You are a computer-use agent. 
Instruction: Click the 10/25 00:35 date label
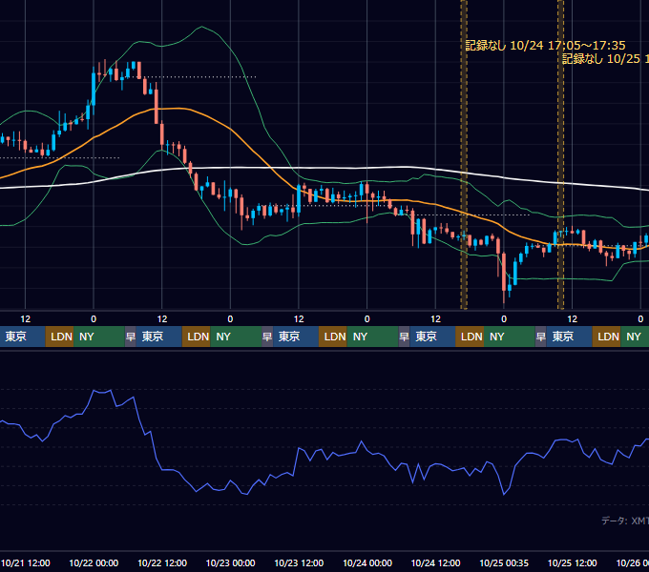click(504, 562)
